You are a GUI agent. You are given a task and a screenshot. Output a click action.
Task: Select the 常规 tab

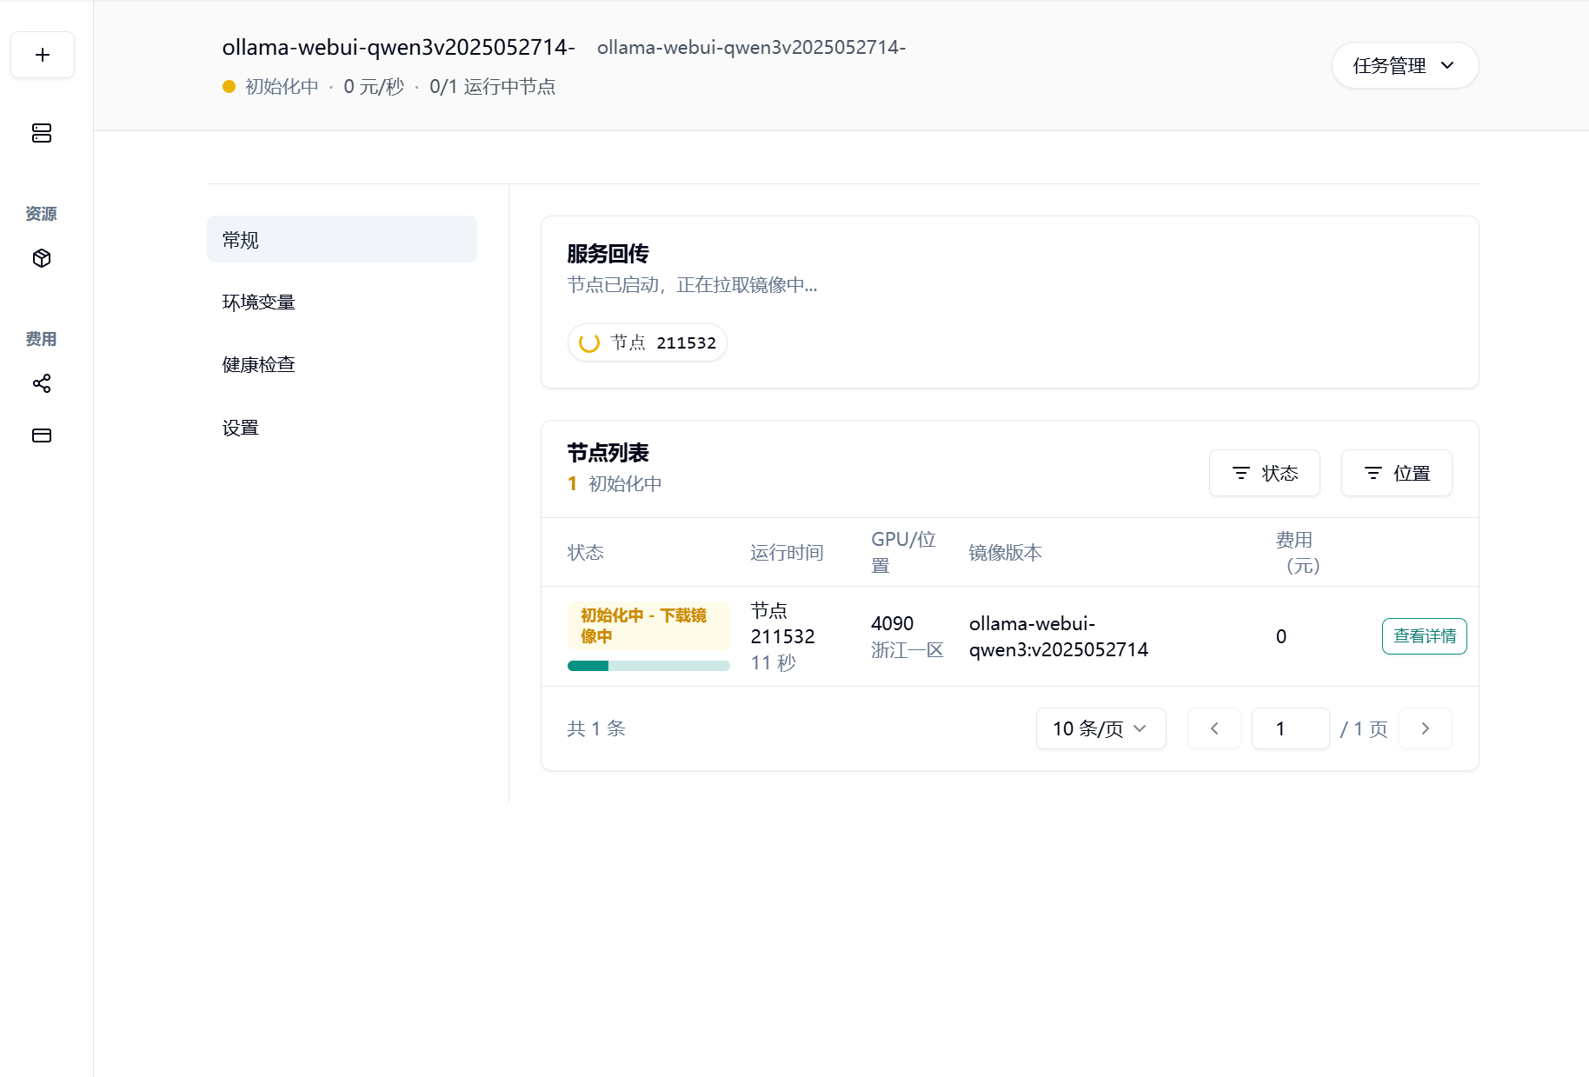pos(342,239)
